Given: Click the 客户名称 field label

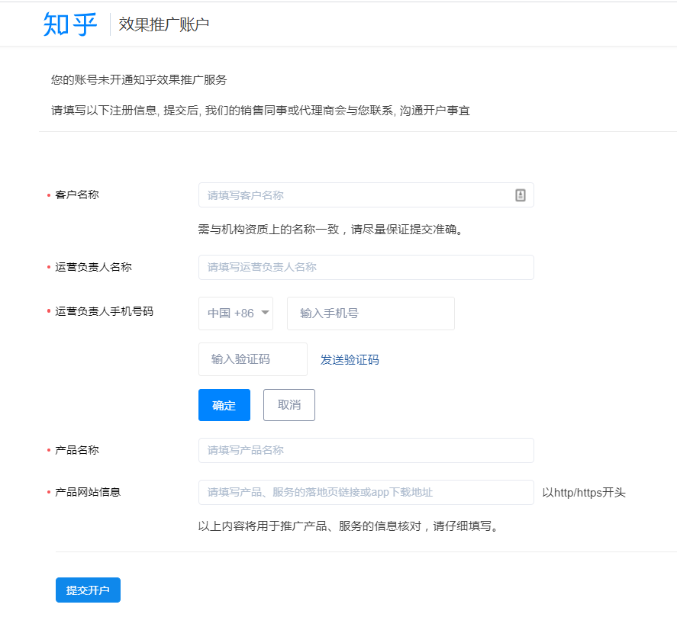Looking at the screenshot, I should point(77,195).
